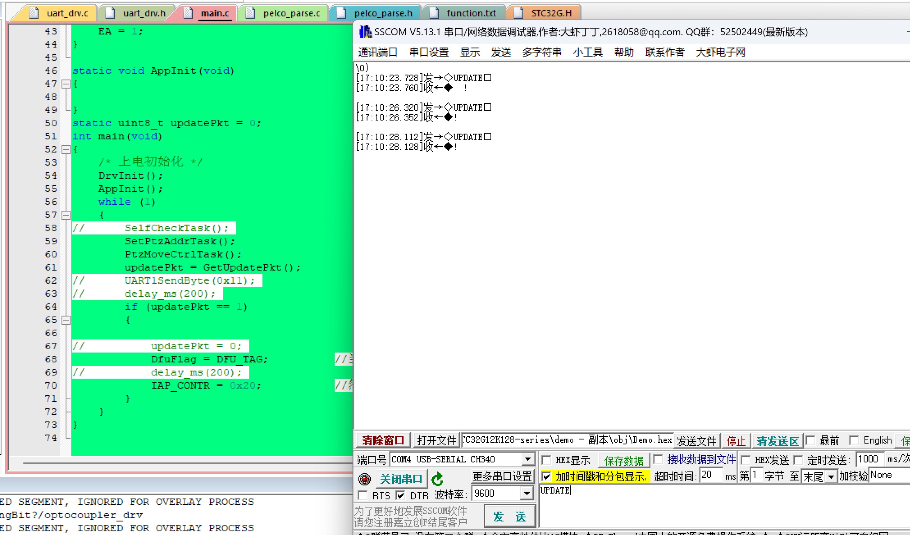Viewport: 910px width, 535px height.
Task: Uncheck 加时间戳和分包显示 checkbox
Action: point(547,476)
